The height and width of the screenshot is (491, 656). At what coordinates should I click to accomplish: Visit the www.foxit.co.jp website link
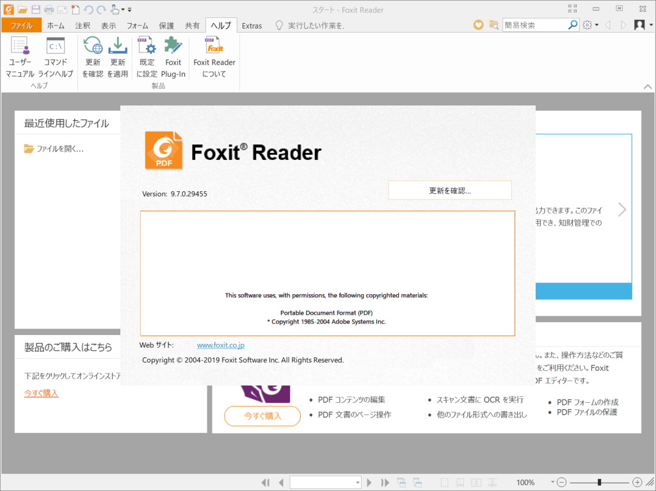coord(220,345)
